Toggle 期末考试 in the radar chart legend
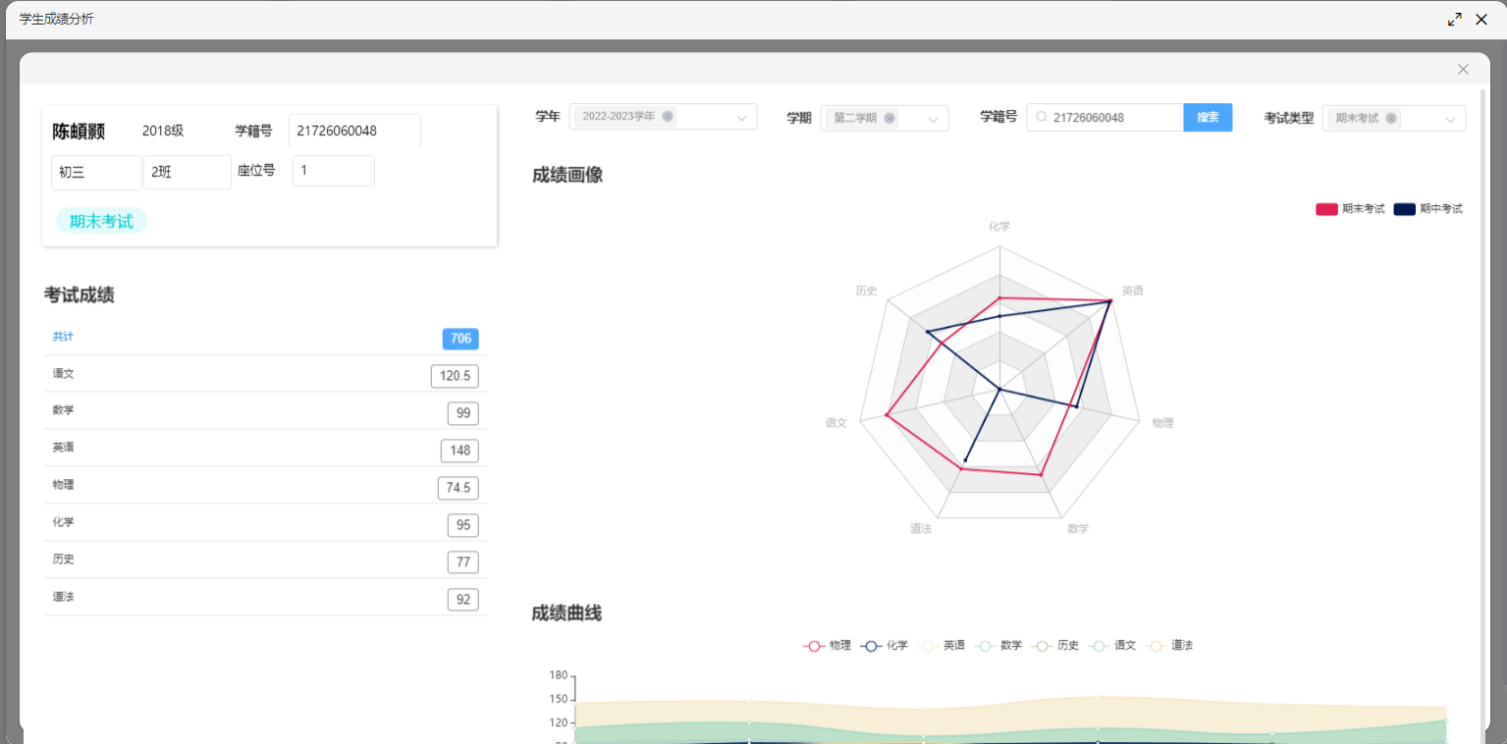This screenshot has width=1507, height=744. [x=1349, y=208]
